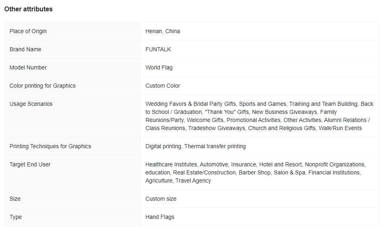Select the "Model Number" label
Screen dimensions: 384x231
pyautogui.click(x=28, y=67)
